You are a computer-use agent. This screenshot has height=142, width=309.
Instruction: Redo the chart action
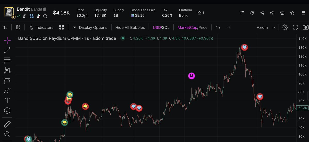click(228, 27)
